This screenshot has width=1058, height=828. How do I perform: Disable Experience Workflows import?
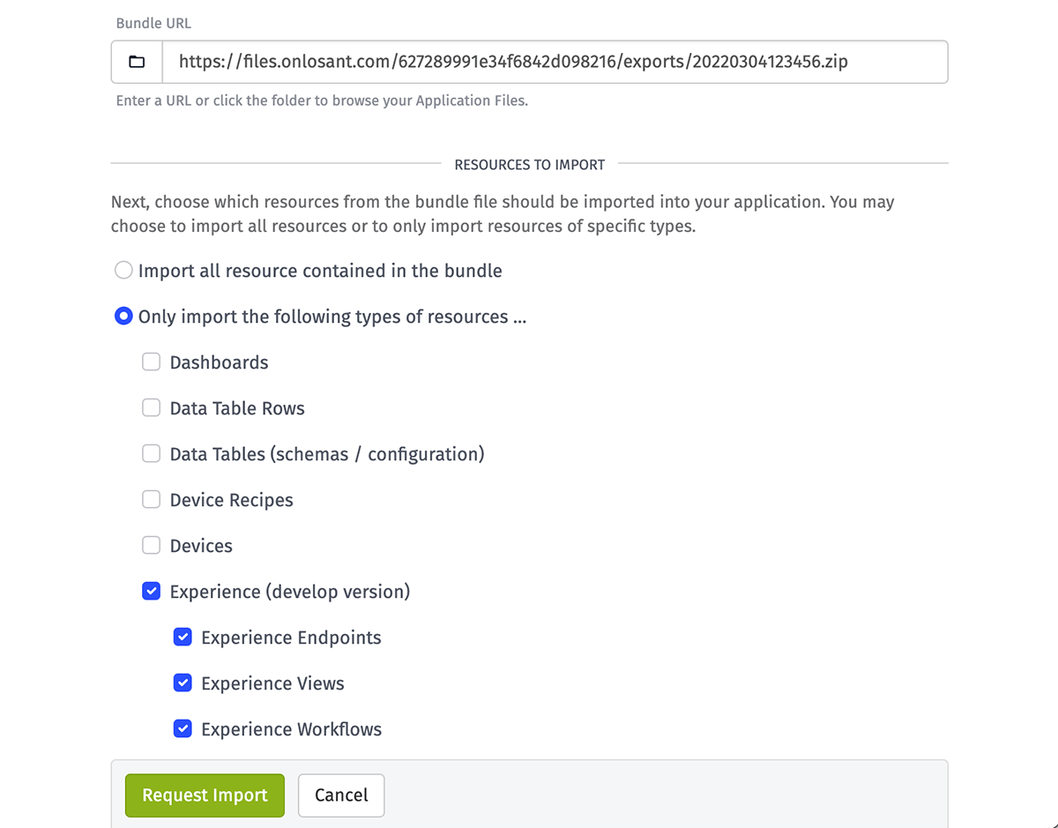(183, 728)
